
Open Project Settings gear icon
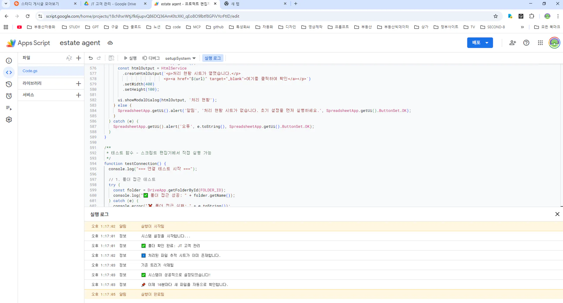(x=9, y=120)
